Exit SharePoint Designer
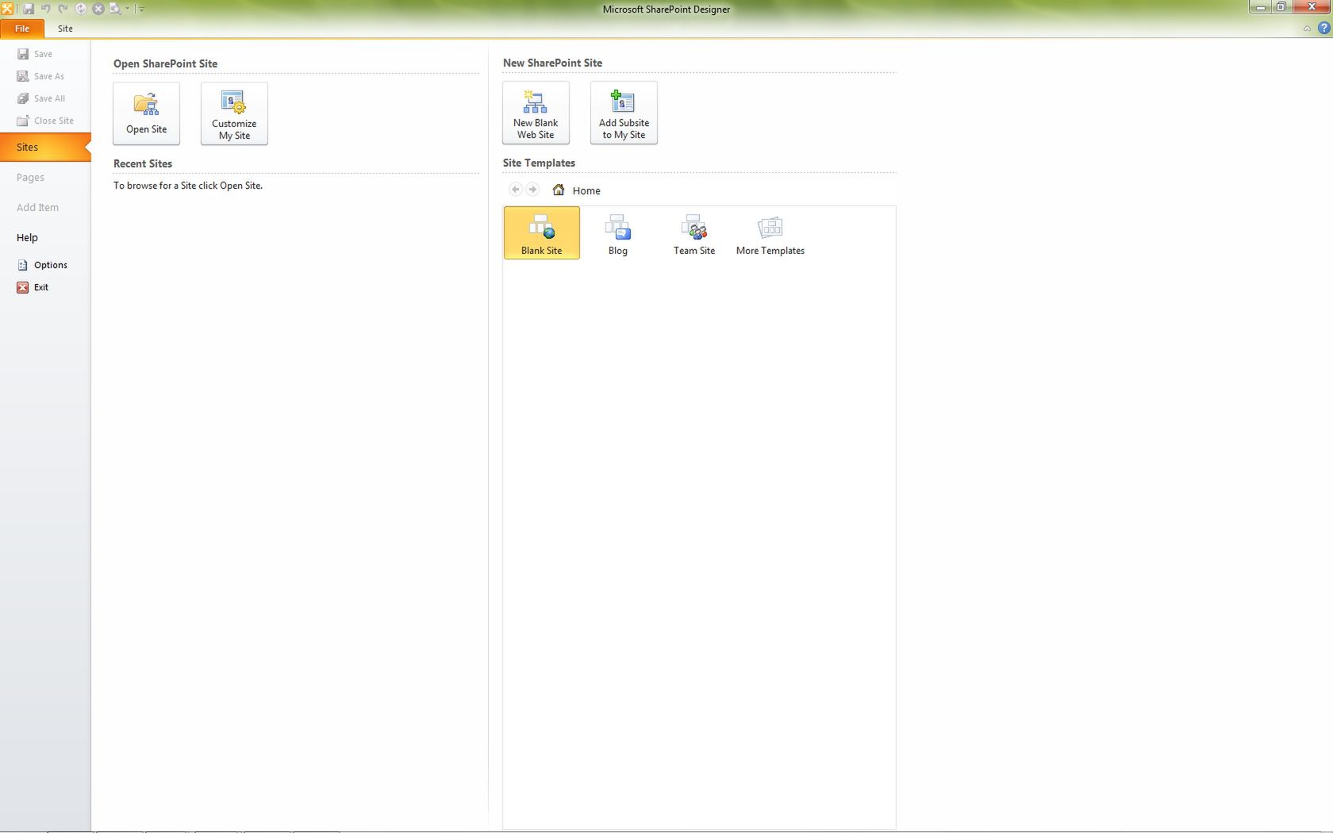1333x833 pixels. 41,286
